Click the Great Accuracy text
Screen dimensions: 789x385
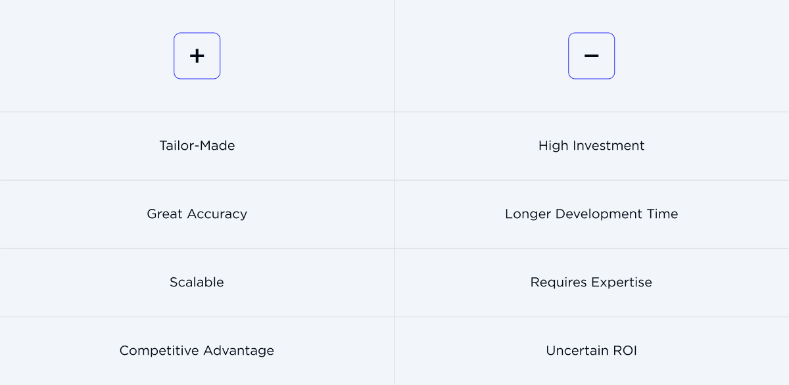(x=197, y=214)
